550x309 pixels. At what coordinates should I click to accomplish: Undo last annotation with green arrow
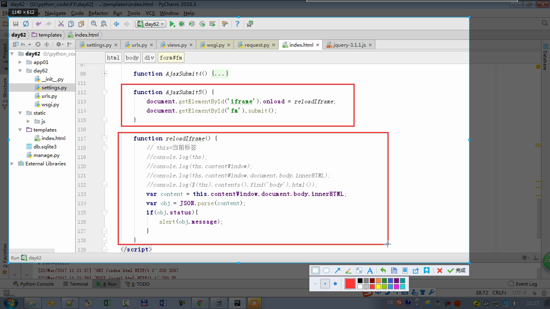pyautogui.click(x=383, y=270)
